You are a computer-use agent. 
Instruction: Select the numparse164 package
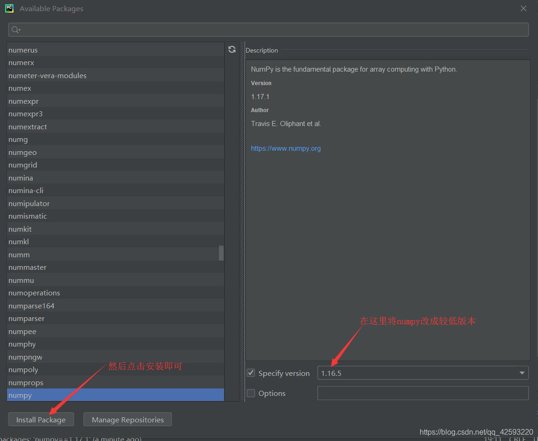pos(116,306)
